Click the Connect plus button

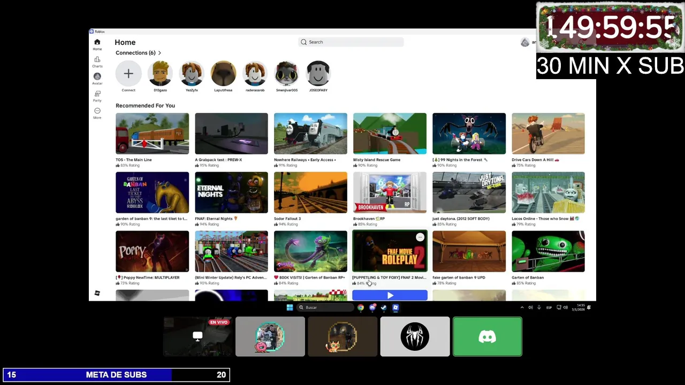tap(128, 74)
